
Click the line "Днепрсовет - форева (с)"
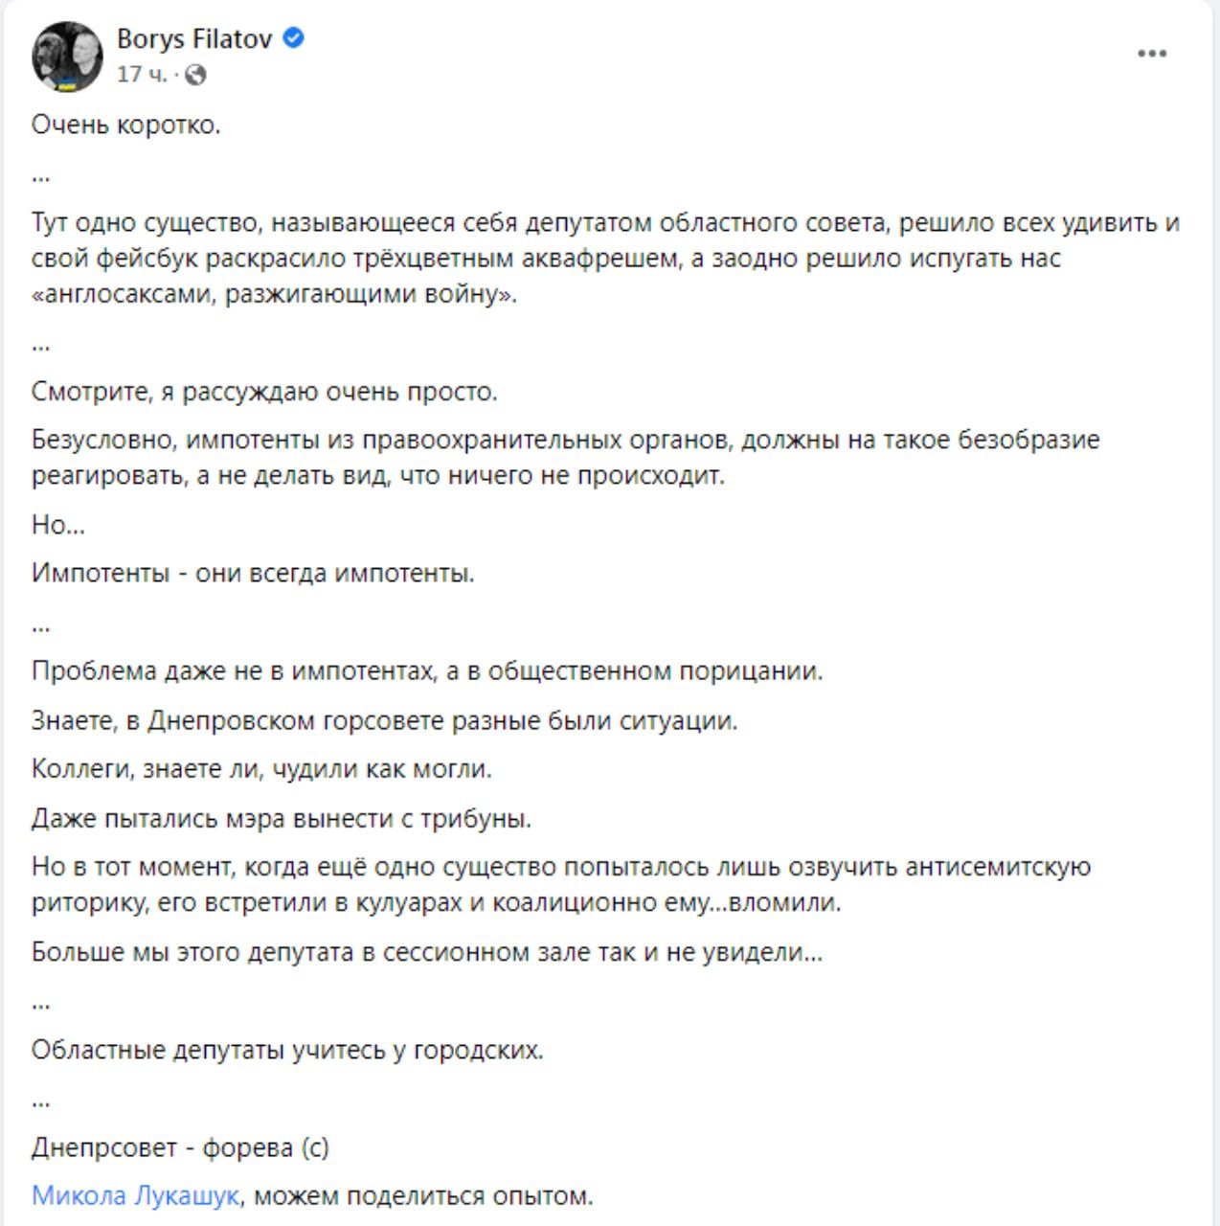click(x=180, y=1147)
